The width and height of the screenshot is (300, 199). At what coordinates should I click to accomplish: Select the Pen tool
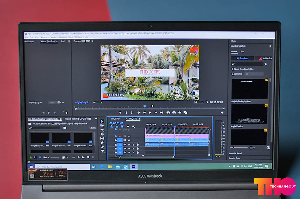tap(102, 143)
